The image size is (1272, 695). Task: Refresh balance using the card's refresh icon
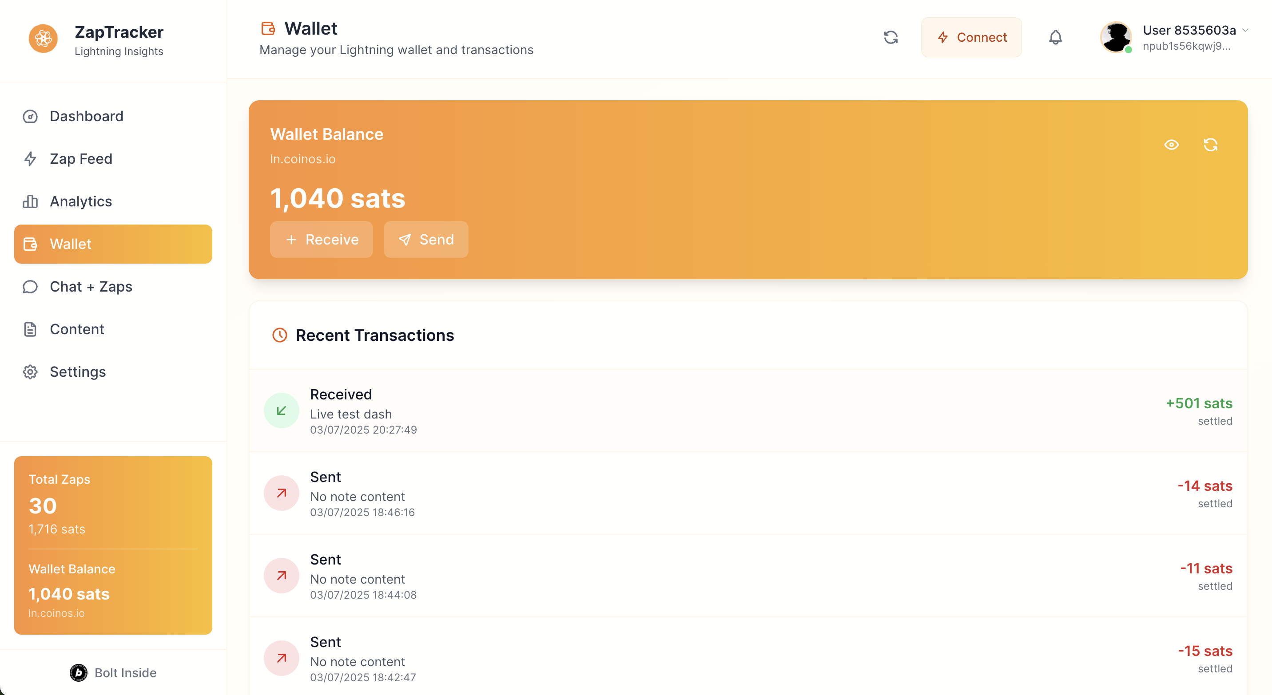[x=1211, y=145]
